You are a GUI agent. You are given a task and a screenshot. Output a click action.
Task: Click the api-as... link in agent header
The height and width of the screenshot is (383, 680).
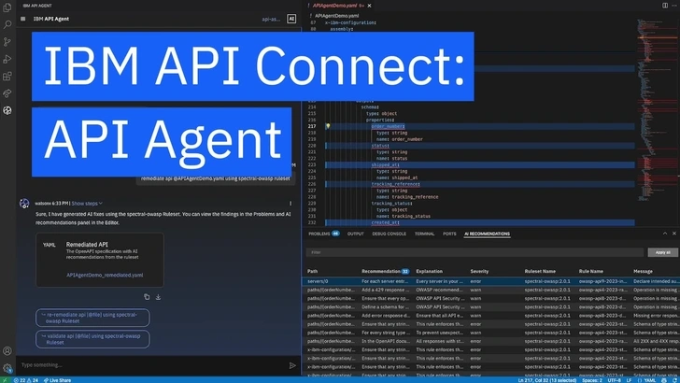coord(271,19)
